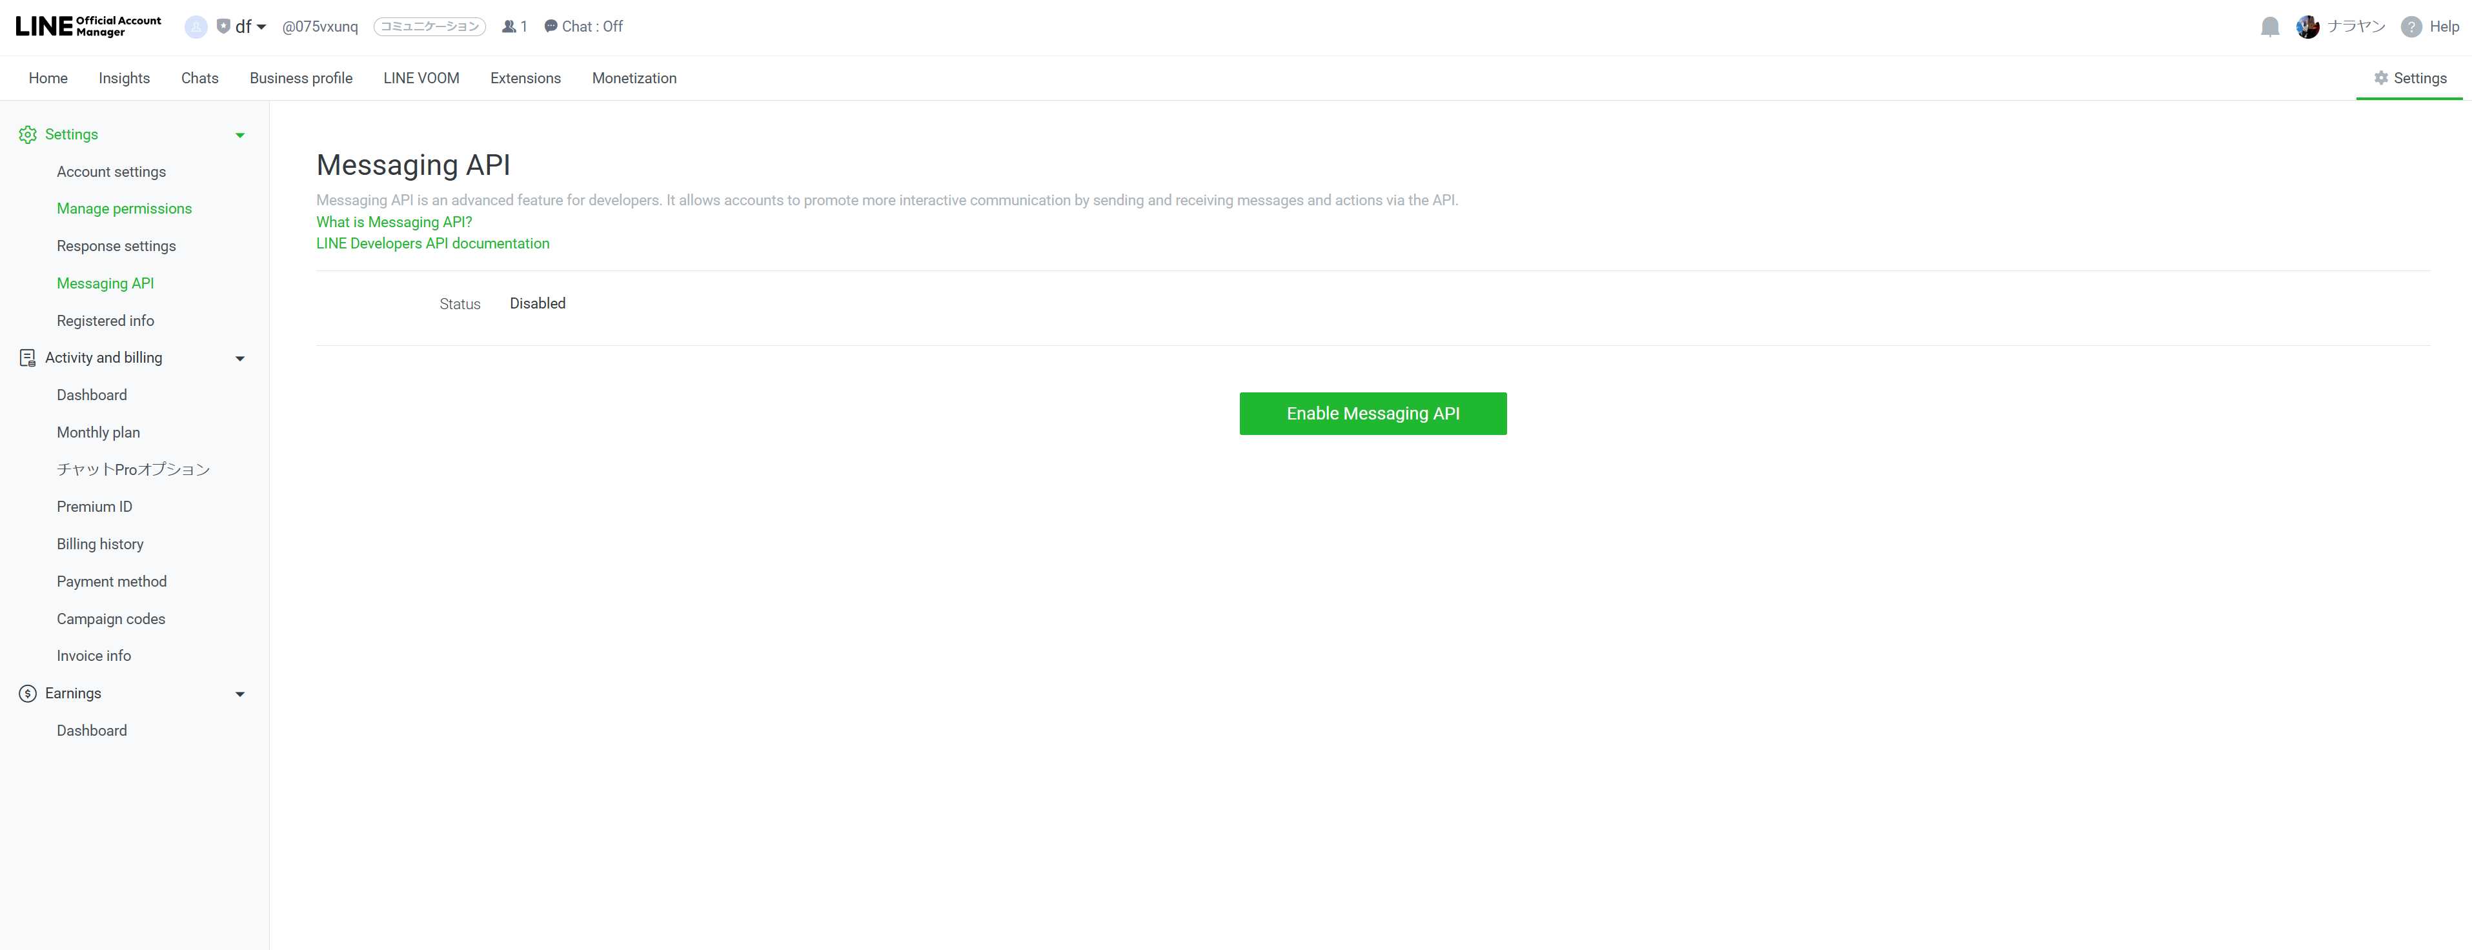This screenshot has height=950, width=2472.
Task: Click Enable Messaging API button
Action: 1372,414
